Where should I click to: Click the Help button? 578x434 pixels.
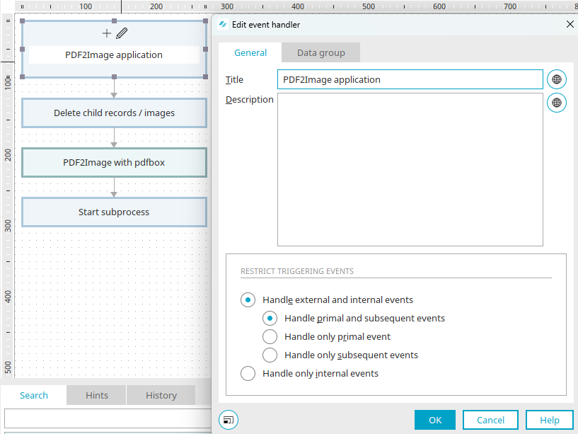pos(550,420)
